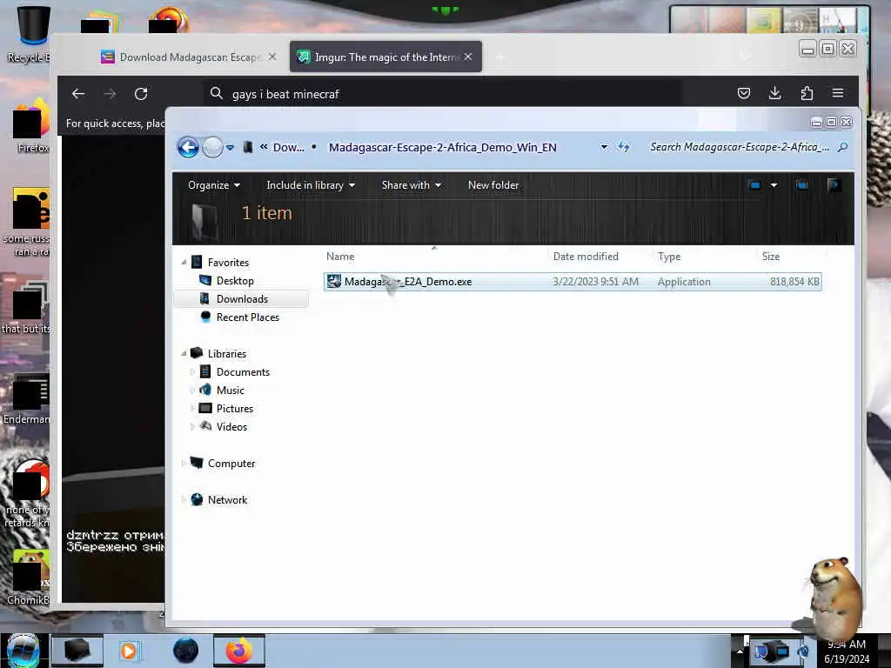Screen dimensions: 891x668
Task: Click the Madagascar exe file icon
Action: click(x=334, y=281)
